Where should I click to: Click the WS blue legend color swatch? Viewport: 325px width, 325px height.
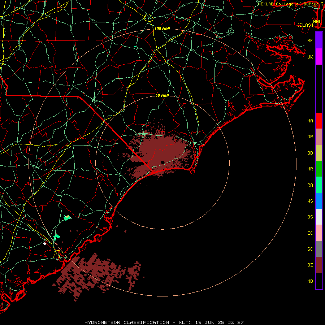coord(319,201)
